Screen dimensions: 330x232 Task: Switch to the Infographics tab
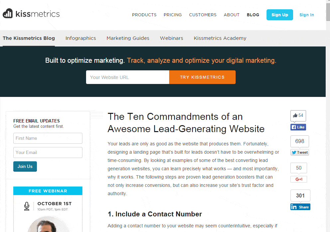(x=81, y=38)
